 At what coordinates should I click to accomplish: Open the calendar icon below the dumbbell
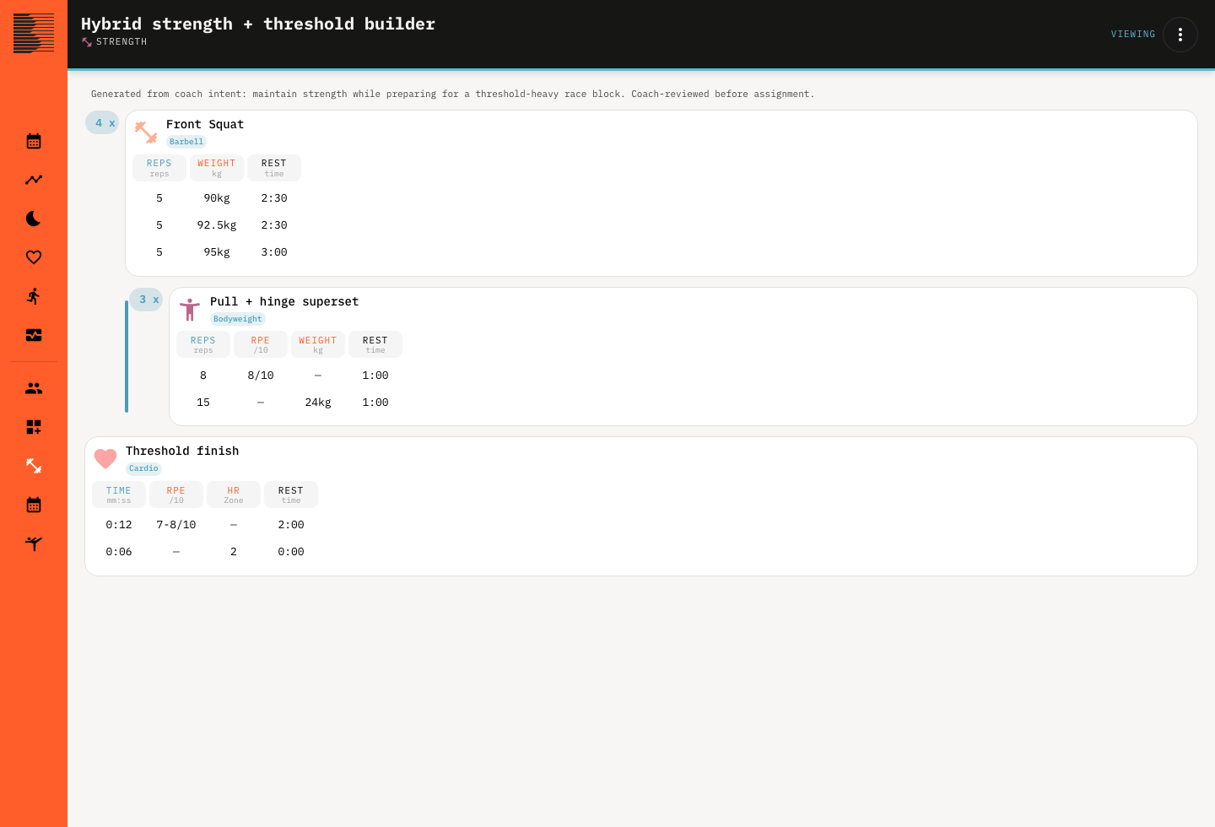(34, 505)
